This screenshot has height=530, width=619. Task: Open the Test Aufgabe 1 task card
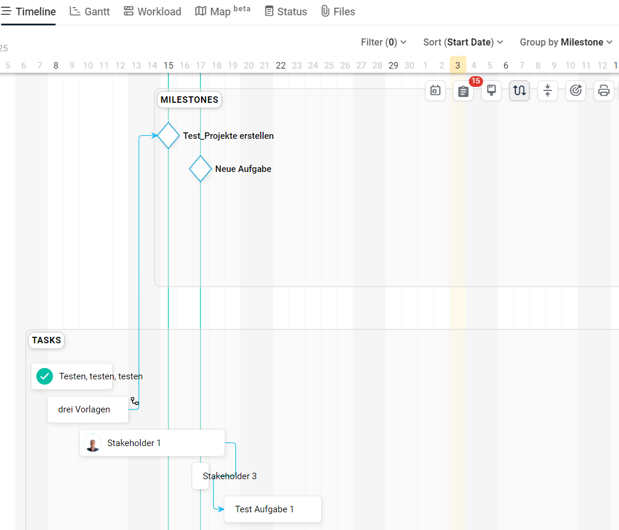click(x=273, y=509)
